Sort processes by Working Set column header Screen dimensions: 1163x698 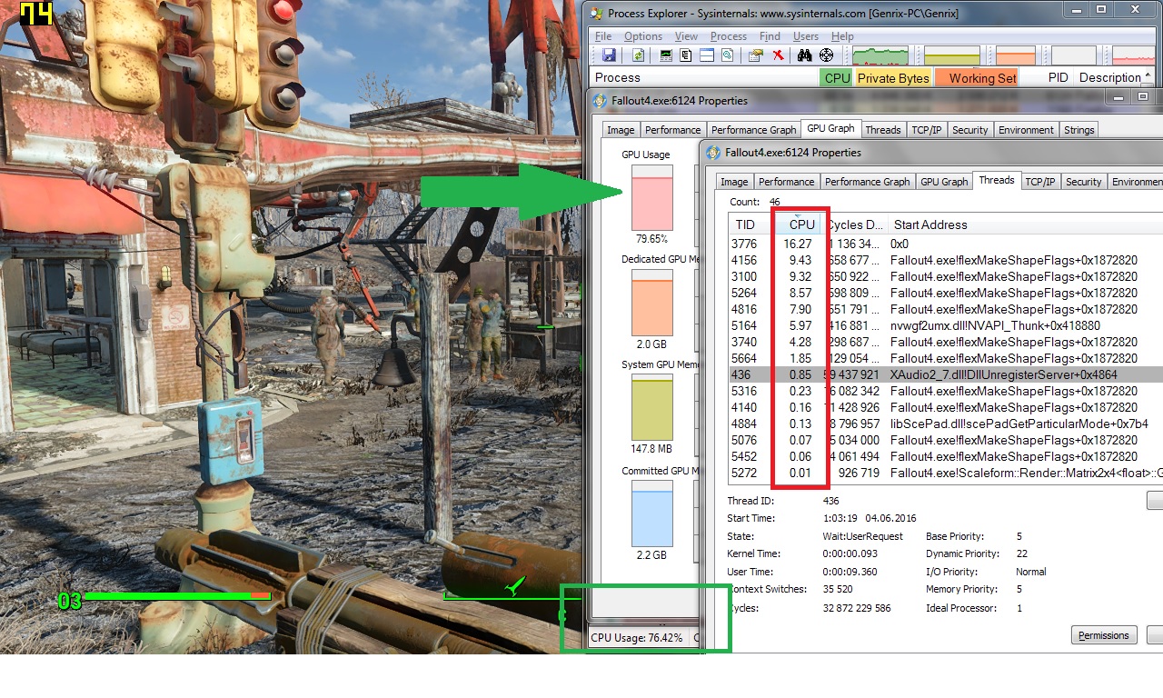[977, 78]
